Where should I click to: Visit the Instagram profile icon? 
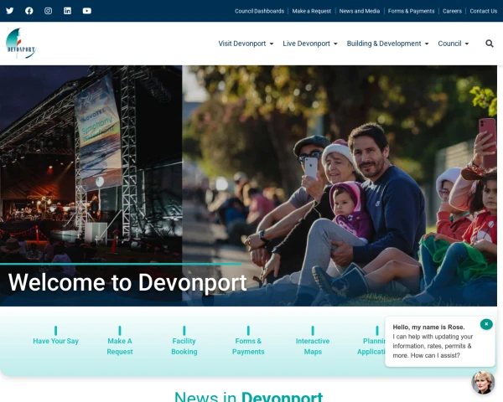click(49, 11)
